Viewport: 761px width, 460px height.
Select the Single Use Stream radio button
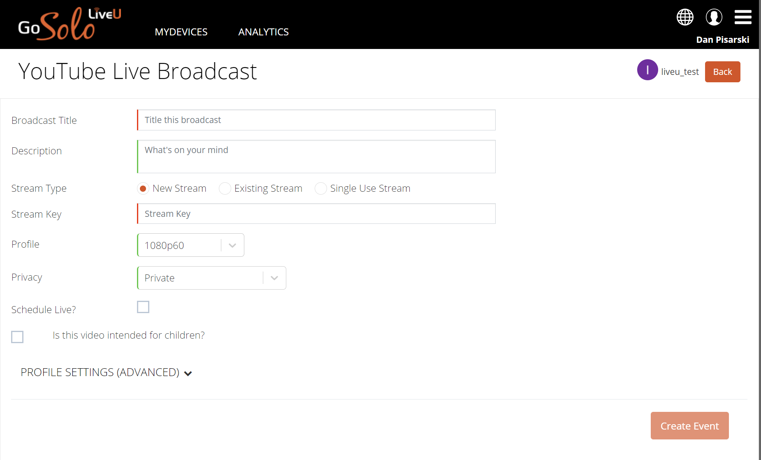320,188
